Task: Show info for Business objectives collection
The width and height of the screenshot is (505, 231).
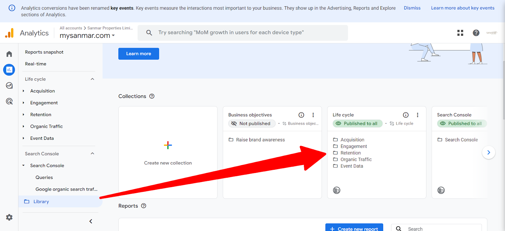Action: (301, 115)
